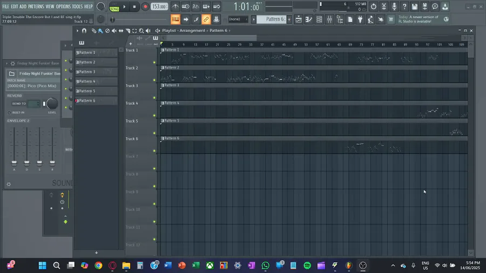Click the Stop button in transport
Viewport: 486px width, 273px height.
pos(134,6)
